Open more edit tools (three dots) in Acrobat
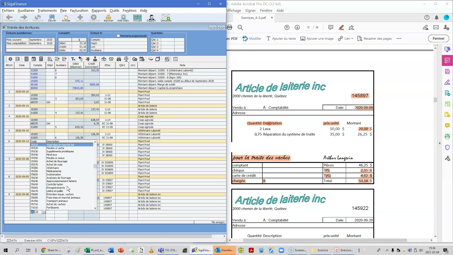Image resolution: width=453 pixels, height=255 pixels. coord(399,39)
